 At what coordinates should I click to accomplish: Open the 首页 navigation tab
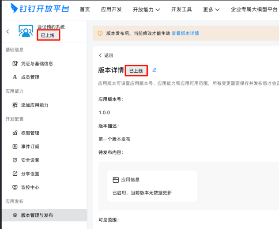point(85,9)
